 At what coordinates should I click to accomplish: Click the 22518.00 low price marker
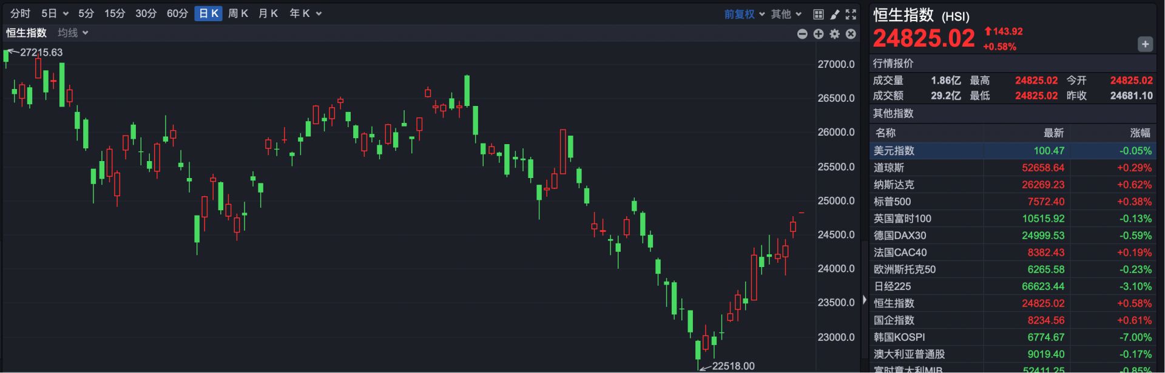[x=733, y=366]
